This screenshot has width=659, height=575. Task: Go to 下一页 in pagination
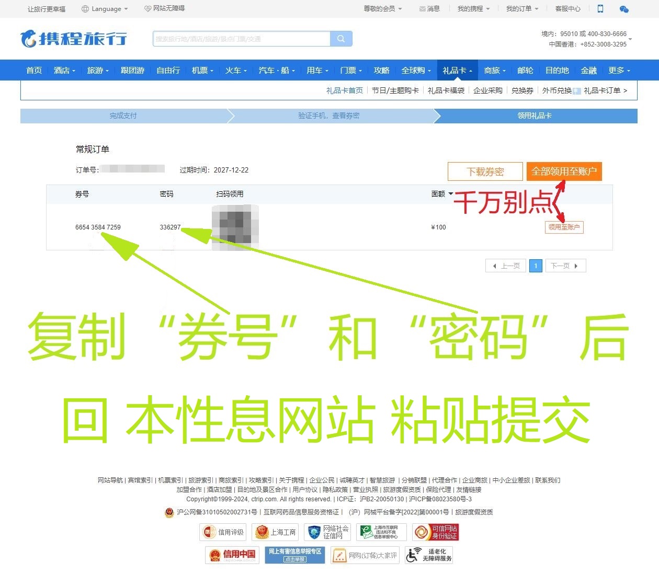point(566,266)
